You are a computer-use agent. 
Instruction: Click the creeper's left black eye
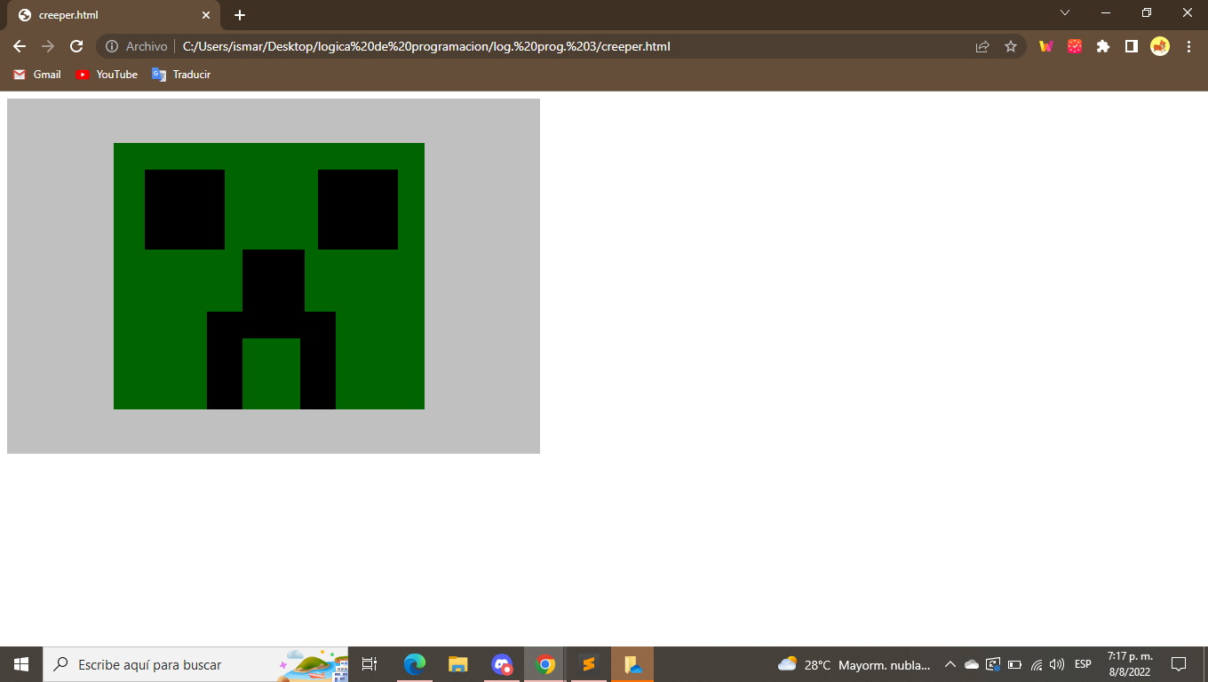click(x=185, y=210)
